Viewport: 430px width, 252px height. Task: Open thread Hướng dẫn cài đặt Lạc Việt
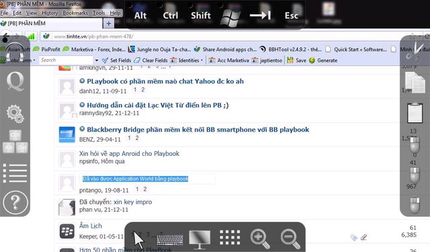point(158,105)
